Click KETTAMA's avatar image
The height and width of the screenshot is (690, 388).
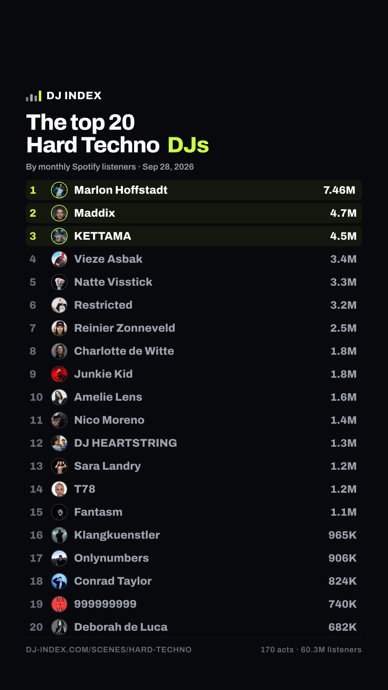click(59, 236)
